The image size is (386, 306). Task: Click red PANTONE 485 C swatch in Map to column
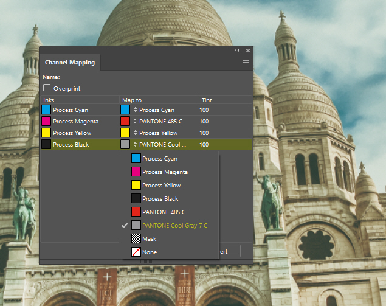click(125, 121)
